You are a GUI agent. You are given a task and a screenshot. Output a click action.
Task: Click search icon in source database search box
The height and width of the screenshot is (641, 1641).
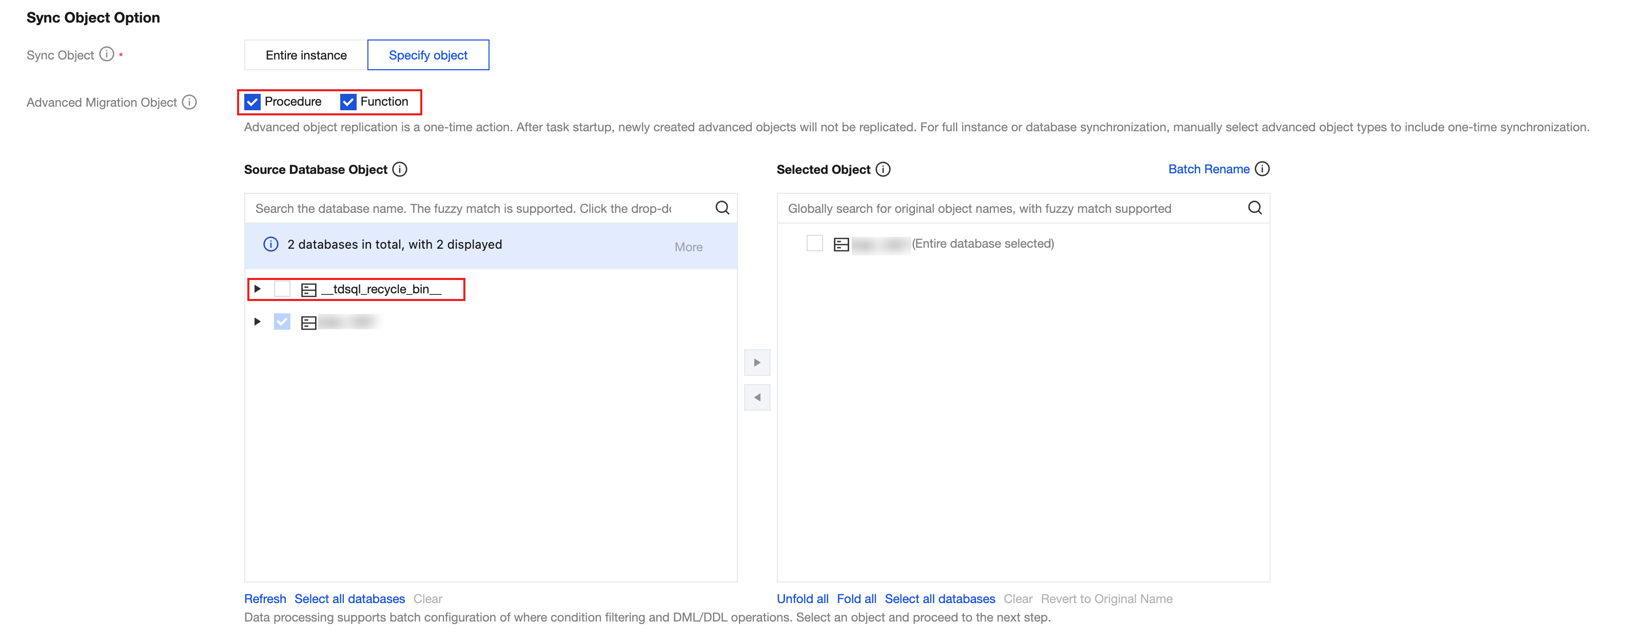(x=722, y=208)
